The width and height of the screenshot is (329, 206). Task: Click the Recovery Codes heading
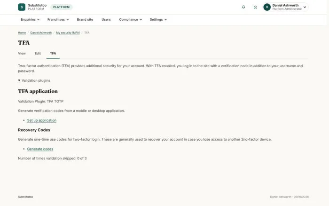(34, 130)
